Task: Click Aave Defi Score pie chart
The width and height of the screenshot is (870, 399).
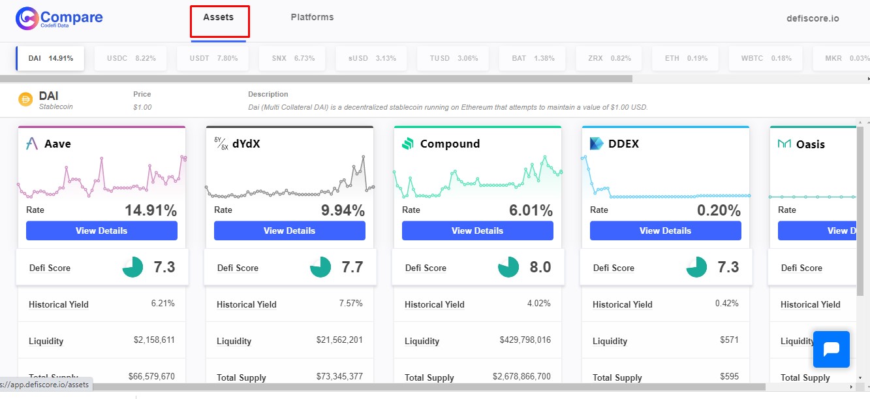Action: point(133,267)
